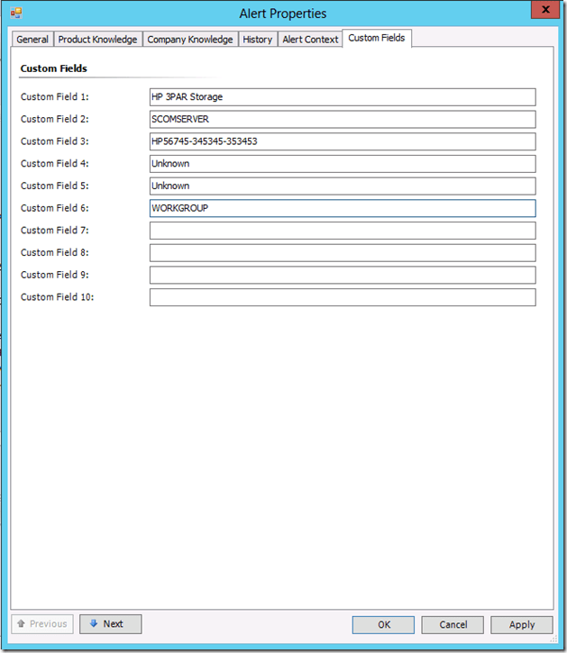Select the Company Knowledge tab
This screenshot has height=653, width=567.
(190, 40)
